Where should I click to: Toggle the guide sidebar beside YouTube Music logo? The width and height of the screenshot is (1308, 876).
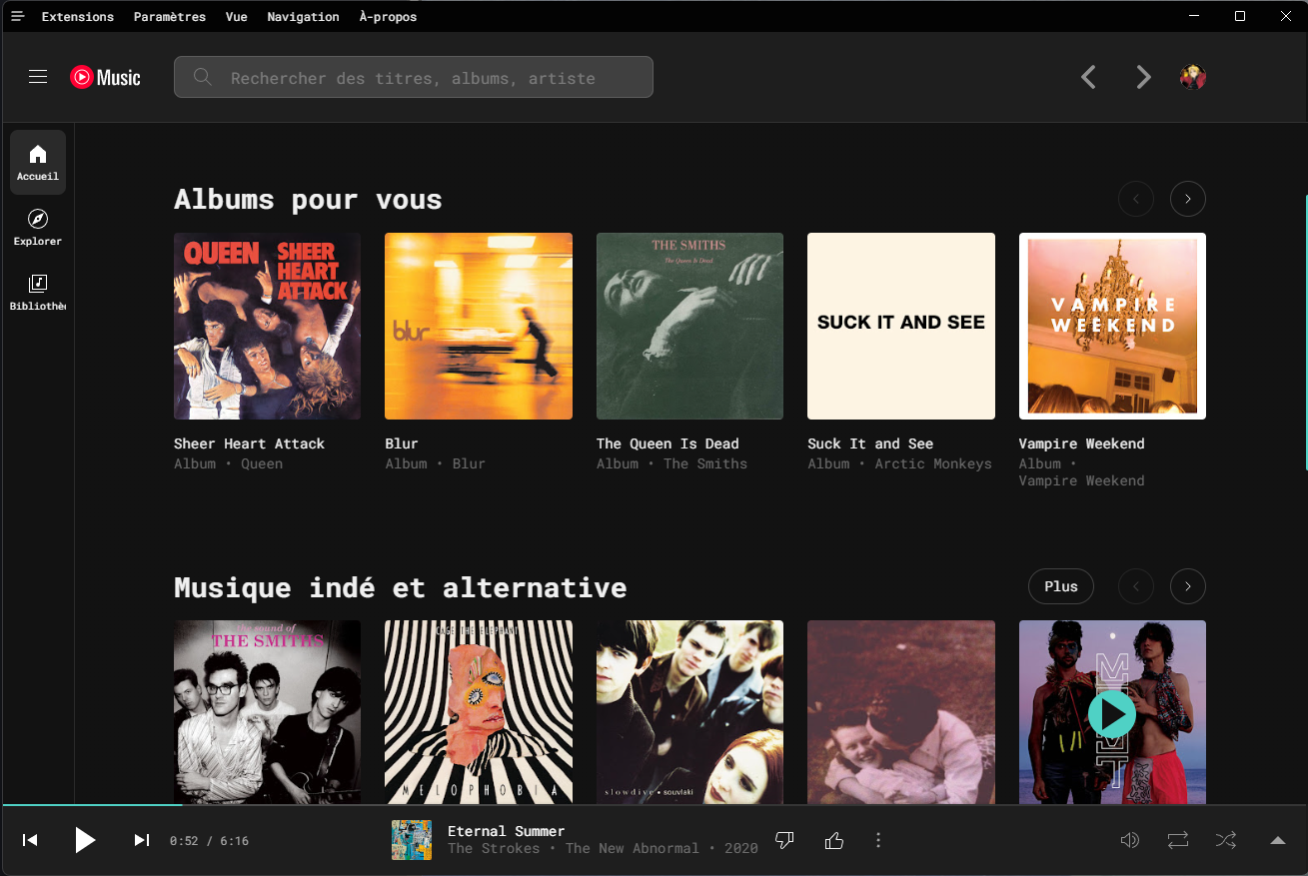(38, 77)
